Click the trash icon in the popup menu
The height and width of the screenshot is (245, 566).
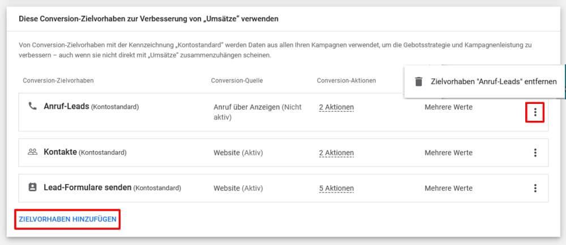point(418,81)
